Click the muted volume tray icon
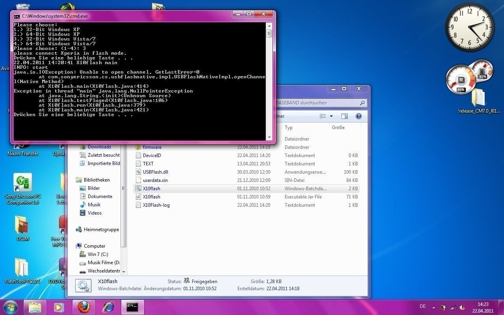 click(462, 307)
